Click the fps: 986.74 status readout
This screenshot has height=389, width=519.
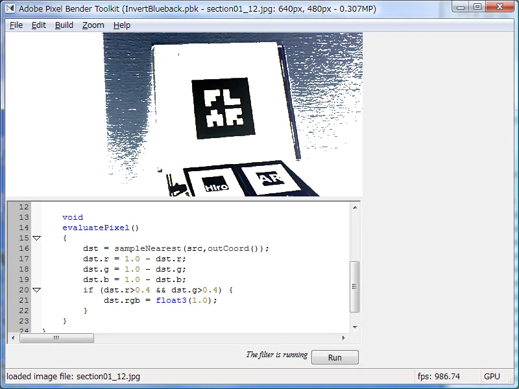coord(439,377)
